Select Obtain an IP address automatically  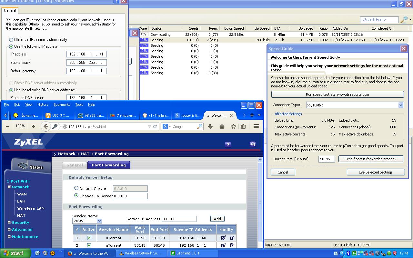click(11, 40)
